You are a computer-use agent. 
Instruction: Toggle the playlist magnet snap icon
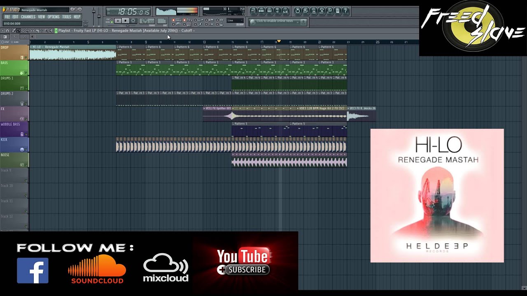click(7, 30)
